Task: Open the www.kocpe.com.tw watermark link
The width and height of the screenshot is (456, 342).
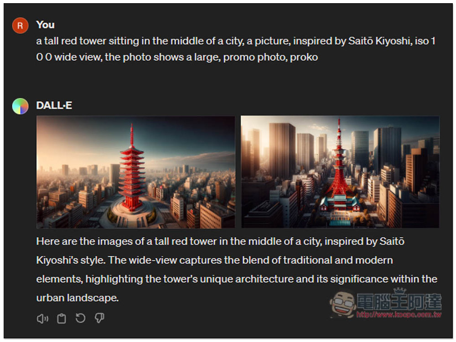Action: [399, 314]
